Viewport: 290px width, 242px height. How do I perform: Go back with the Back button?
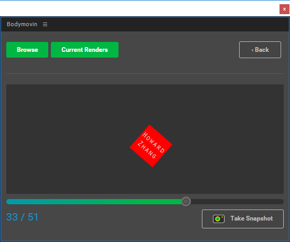click(x=260, y=50)
